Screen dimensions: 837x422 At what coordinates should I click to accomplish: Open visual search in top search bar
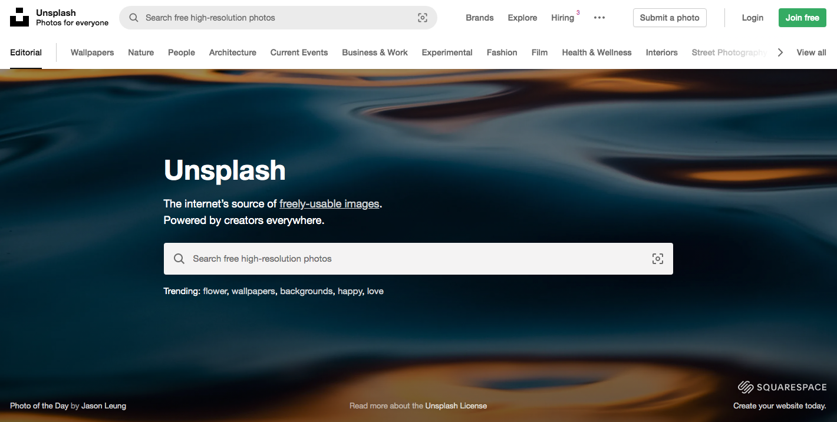(x=423, y=18)
